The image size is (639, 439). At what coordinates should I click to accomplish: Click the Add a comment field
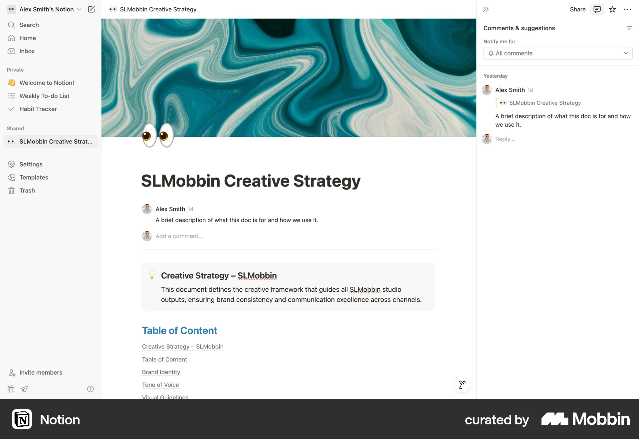point(179,236)
